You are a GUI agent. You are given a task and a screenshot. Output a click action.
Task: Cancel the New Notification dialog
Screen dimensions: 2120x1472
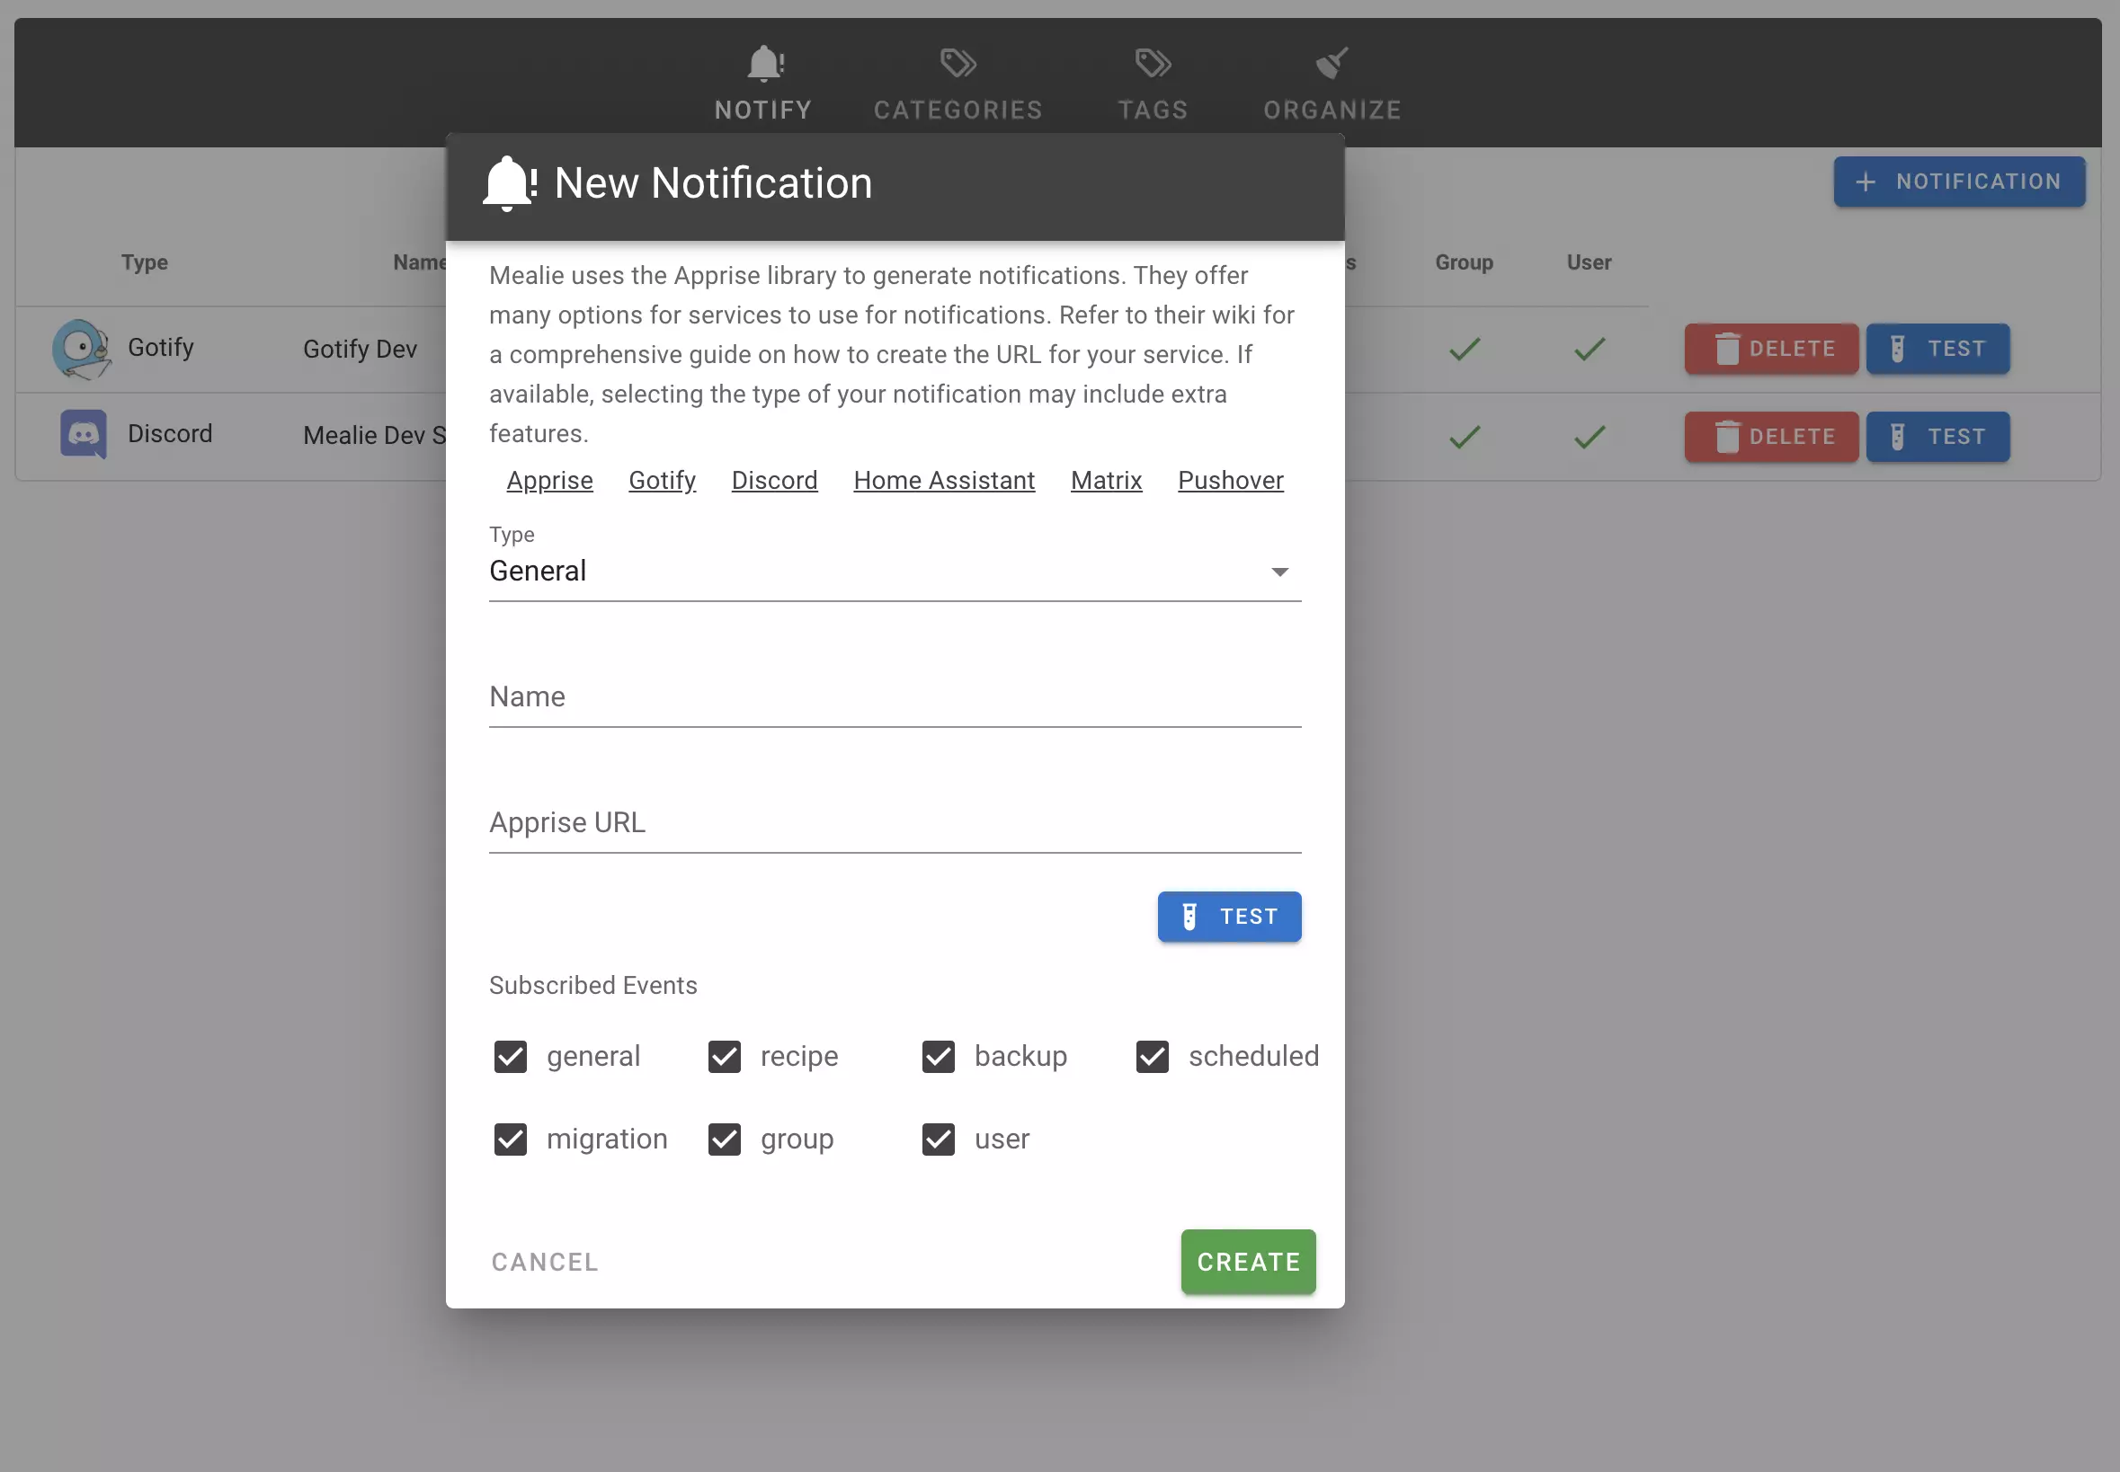tap(544, 1262)
